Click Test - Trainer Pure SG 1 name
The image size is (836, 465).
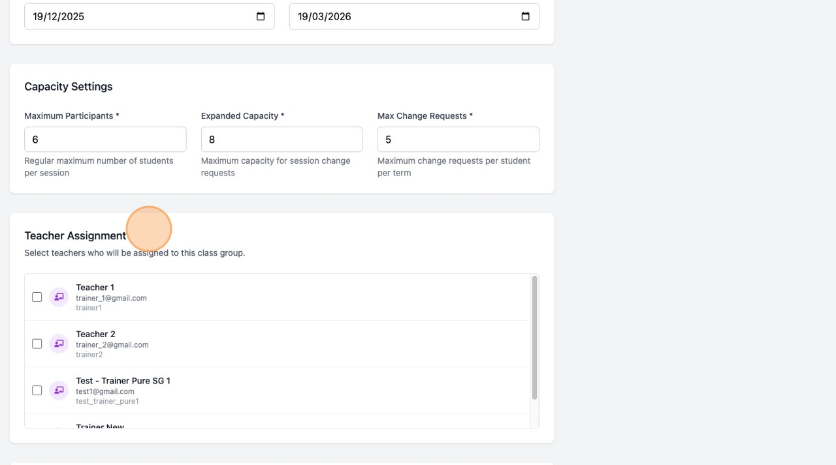click(123, 381)
